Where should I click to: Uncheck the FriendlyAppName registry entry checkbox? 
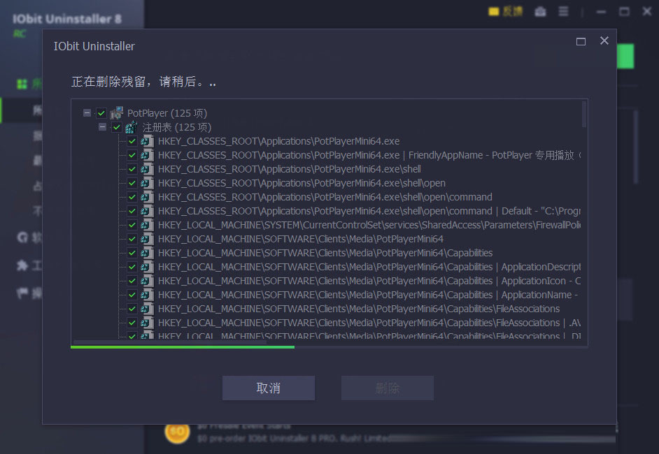pos(132,155)
